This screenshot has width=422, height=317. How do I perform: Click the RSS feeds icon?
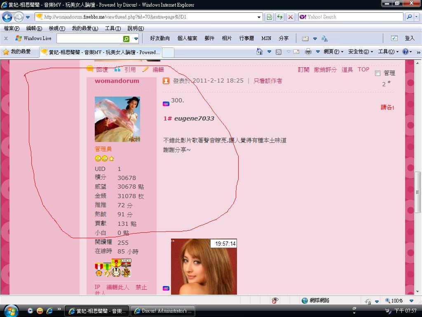pyautogui.click(x=279, y=52)
